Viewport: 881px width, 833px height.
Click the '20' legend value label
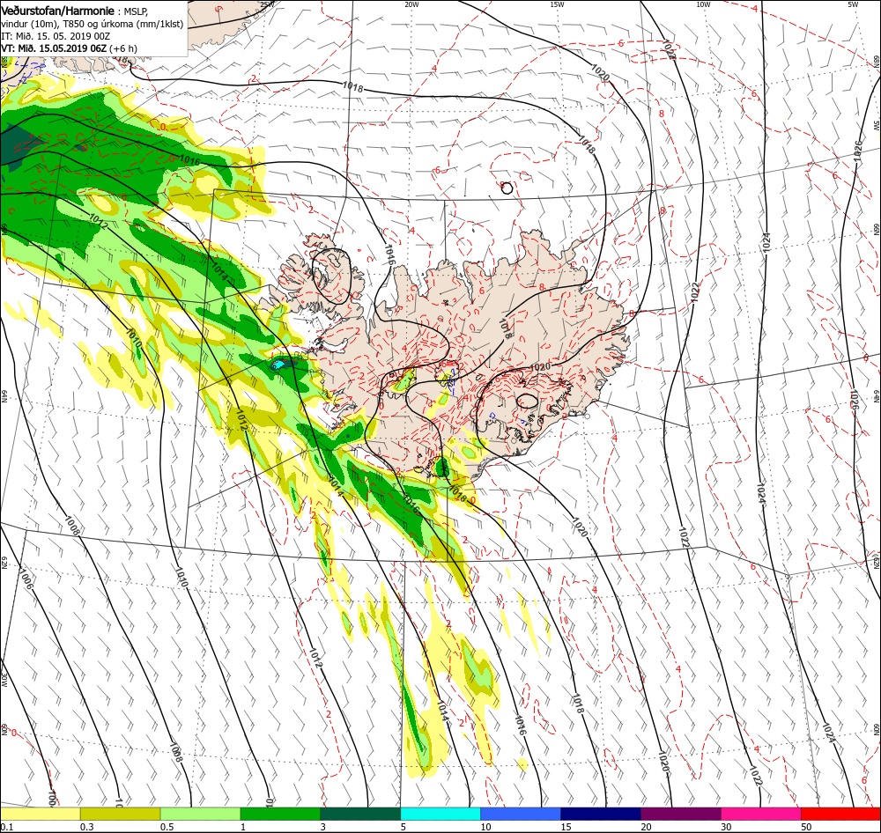(646, 827)
